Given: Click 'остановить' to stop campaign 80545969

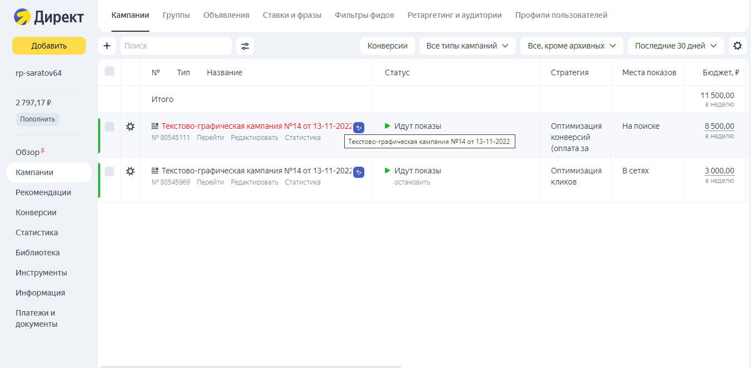Looking at the screenshot, I should (412, 182).
